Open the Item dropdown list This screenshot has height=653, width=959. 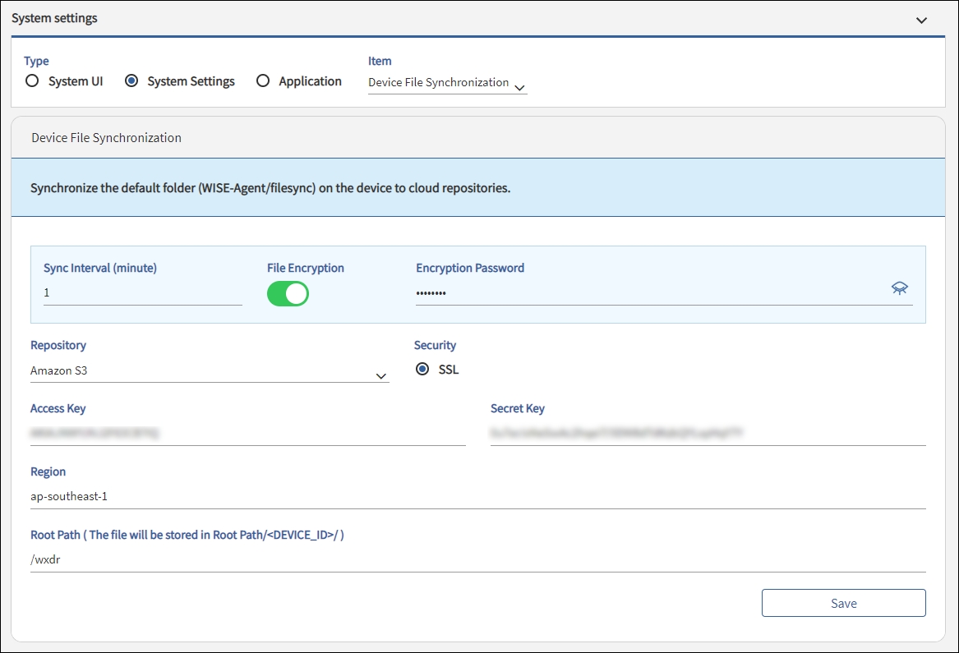click(x=447, y=83)
